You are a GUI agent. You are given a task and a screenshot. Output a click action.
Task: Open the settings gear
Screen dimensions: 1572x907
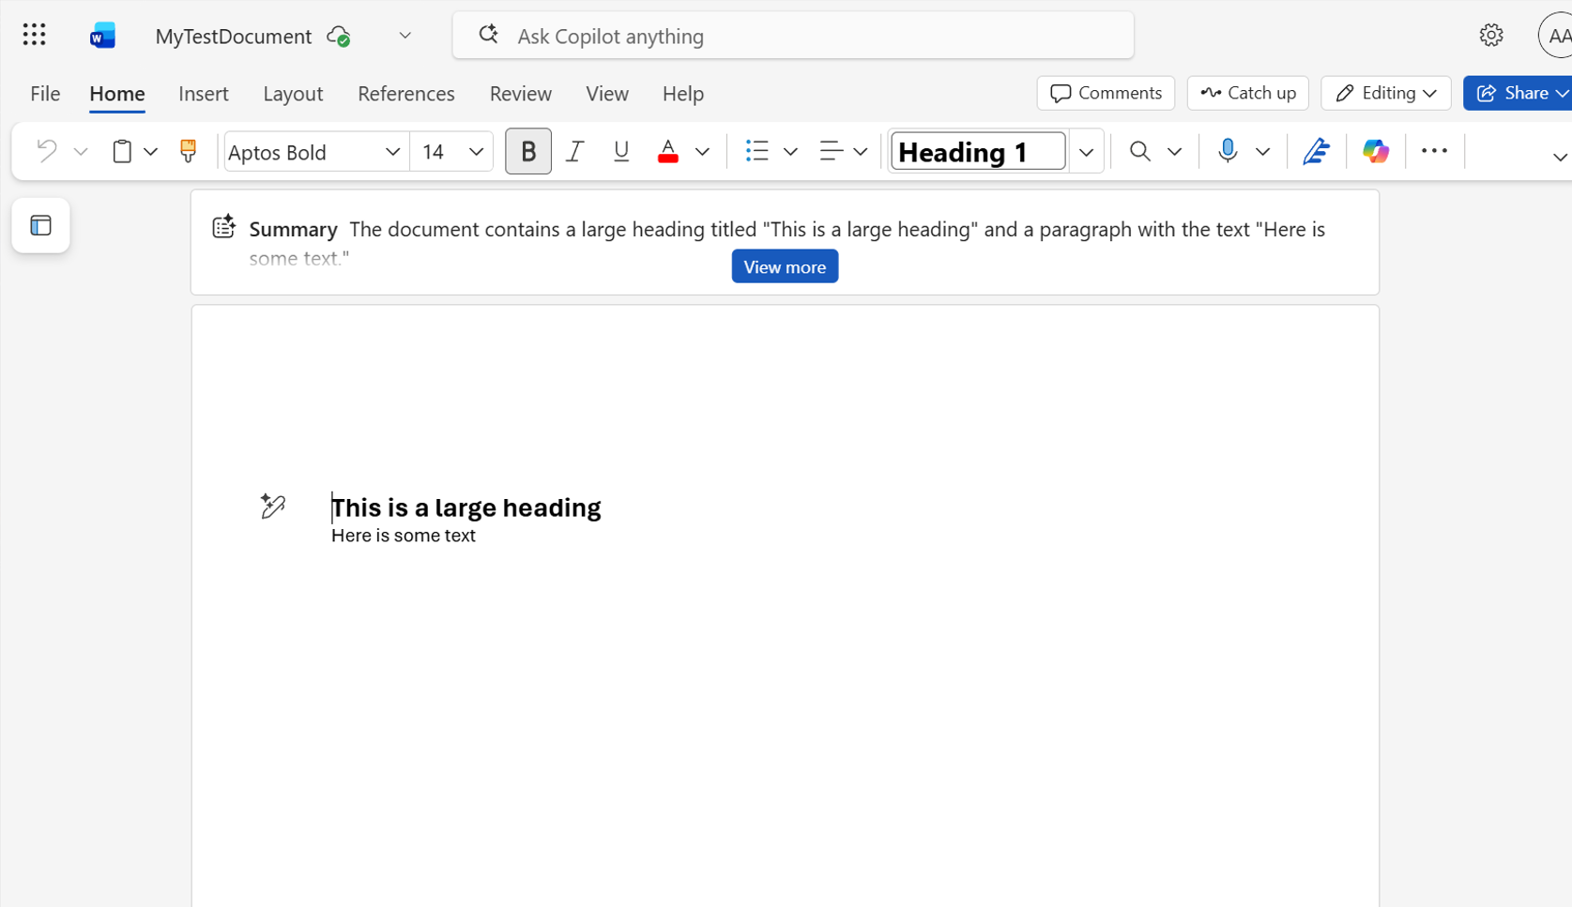click(x=1490, y=36)
